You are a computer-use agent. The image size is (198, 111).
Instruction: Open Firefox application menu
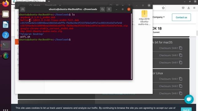[x=194, y=8]
